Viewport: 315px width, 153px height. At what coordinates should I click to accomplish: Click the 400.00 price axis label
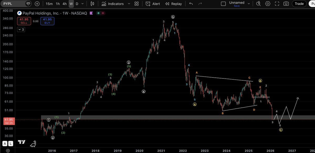point(7,11)
